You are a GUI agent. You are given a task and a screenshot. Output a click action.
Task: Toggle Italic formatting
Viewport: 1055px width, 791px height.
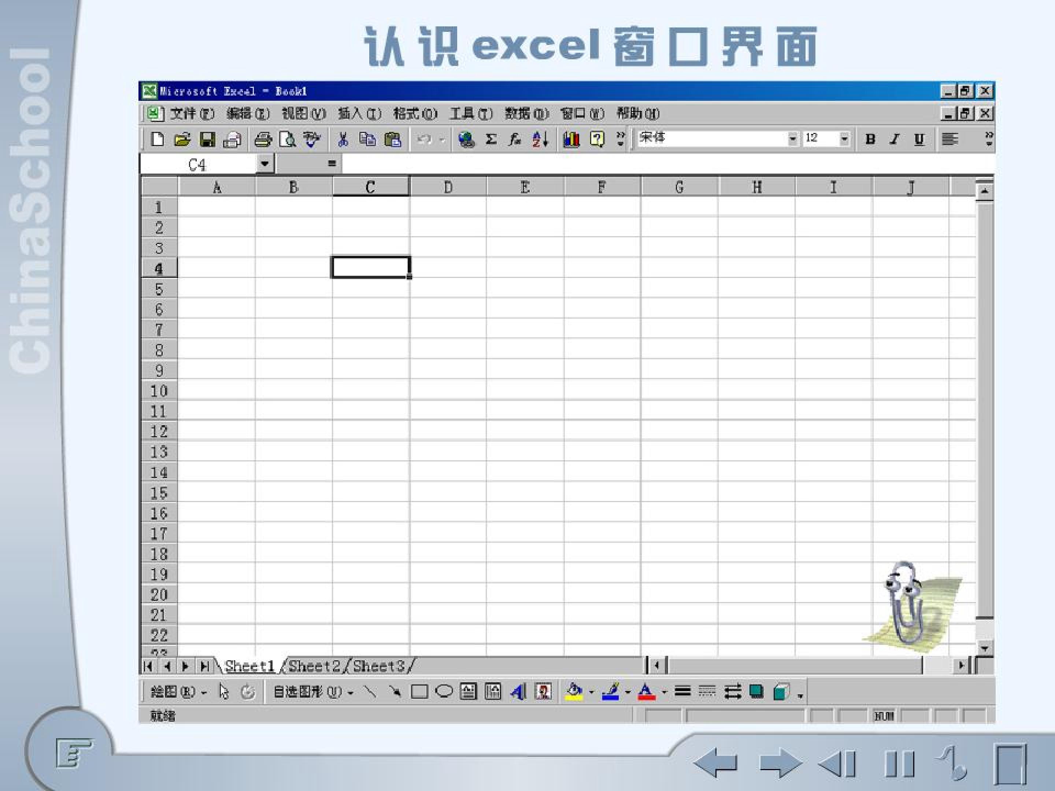click(x=894, y=139)
